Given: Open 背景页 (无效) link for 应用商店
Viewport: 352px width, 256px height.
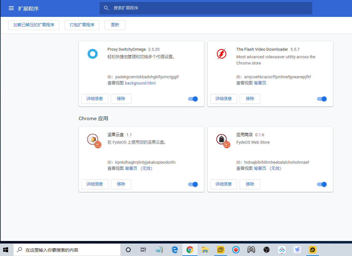Looking at the screenshot, I should (268, 168).
